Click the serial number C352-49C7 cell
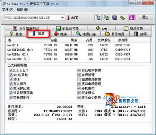Viewport: 156px width, 135px height. point(123,54)
